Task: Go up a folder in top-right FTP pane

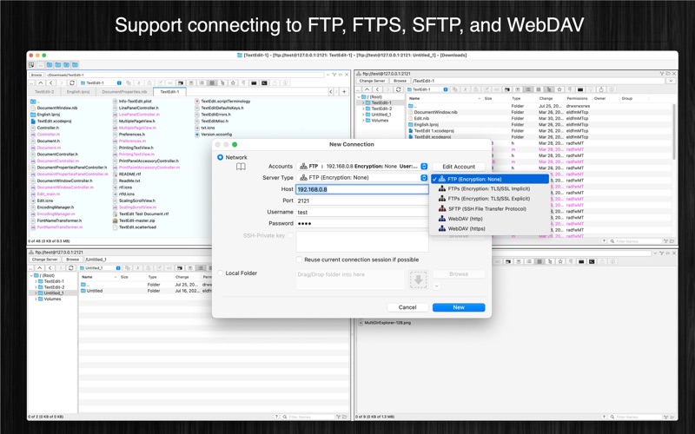Action: (367, 89)
